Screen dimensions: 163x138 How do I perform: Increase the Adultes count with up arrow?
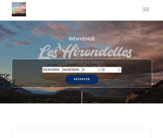pos(99,69)
